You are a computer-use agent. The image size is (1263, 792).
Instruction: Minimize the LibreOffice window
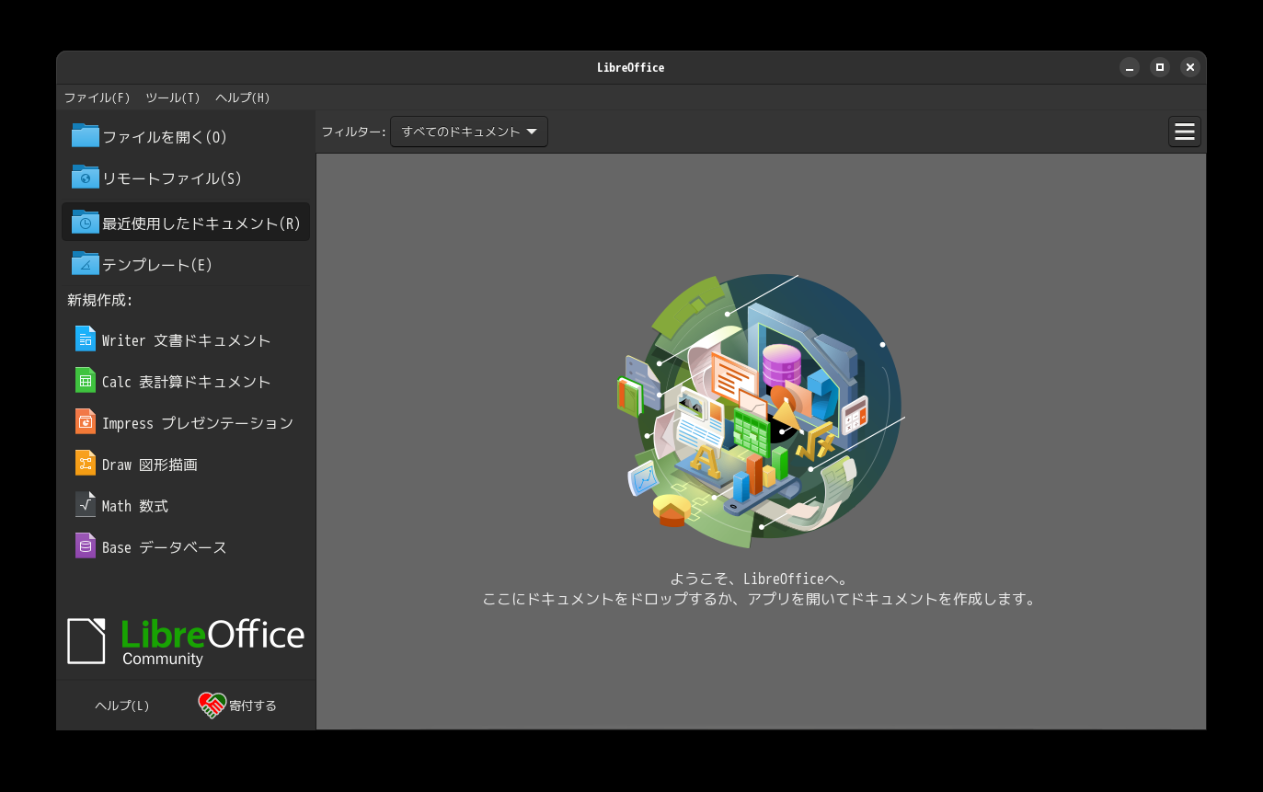click(1130, 67)
